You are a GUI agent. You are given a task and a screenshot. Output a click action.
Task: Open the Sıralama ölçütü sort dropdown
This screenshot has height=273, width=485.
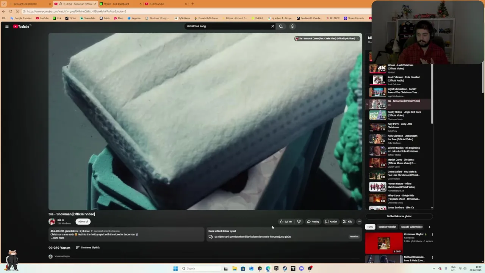[88, 248]
